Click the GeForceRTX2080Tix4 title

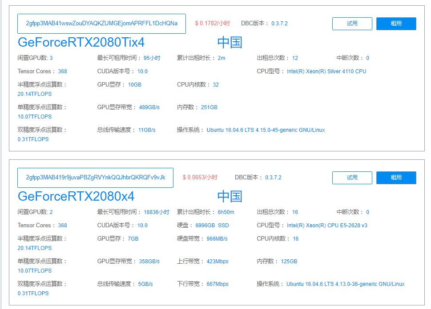click(x=81, y=42)
